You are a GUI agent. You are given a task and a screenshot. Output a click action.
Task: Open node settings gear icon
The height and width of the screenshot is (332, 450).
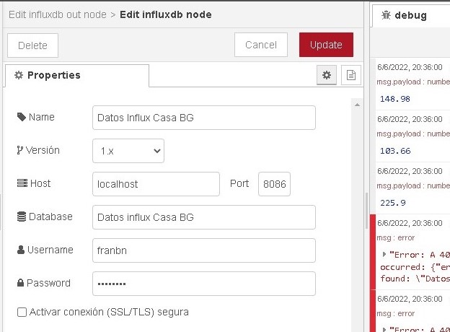327,75
